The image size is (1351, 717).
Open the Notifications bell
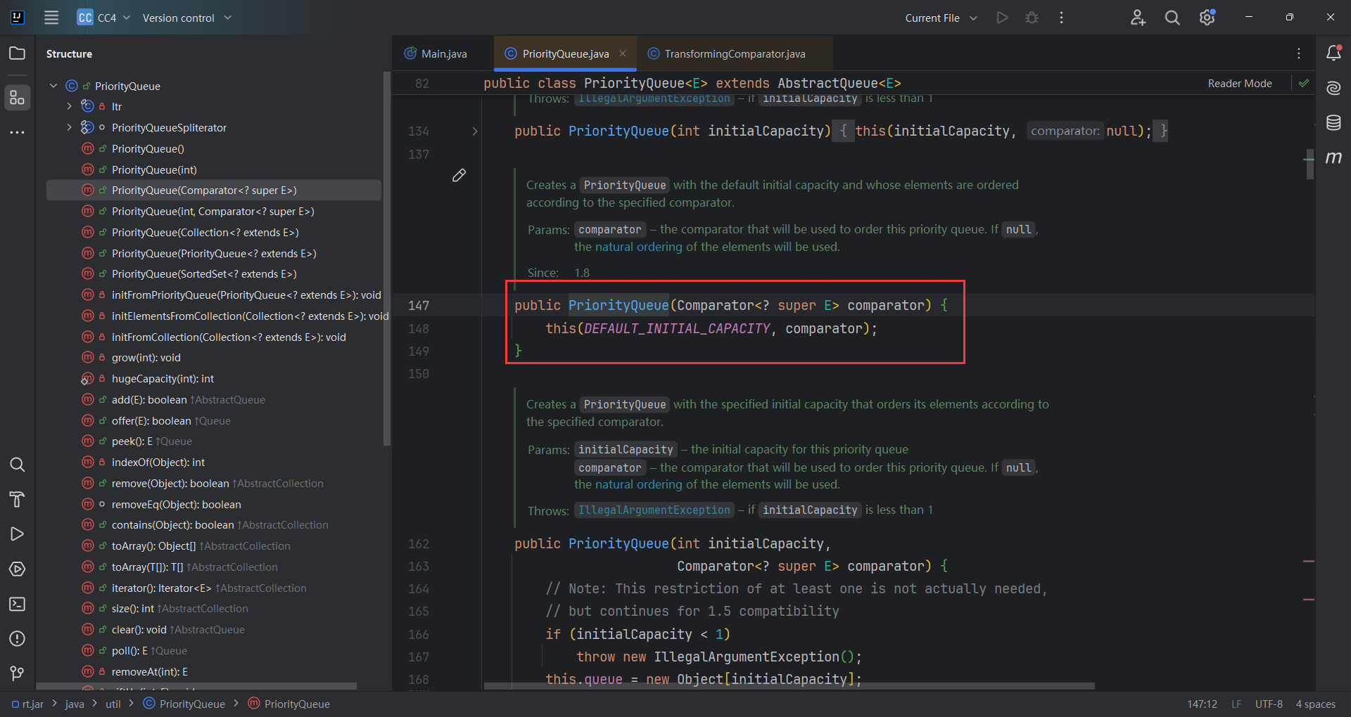click(1333, 53)
